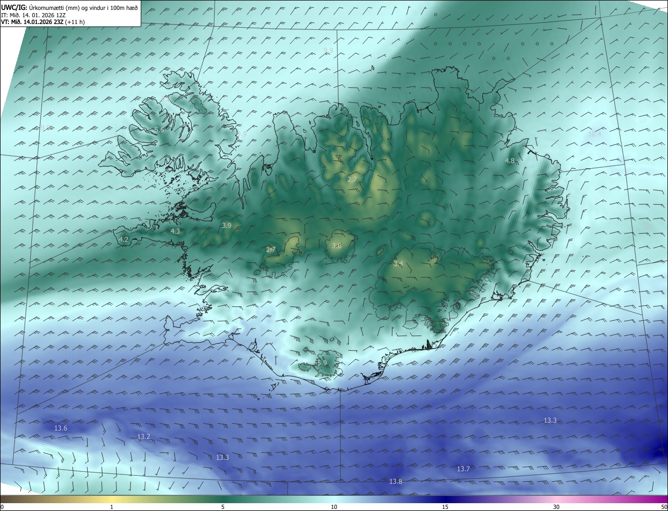Click the 'UWC/IG: Úrkomumætti (mm)' title line

(x=69, y=7)
